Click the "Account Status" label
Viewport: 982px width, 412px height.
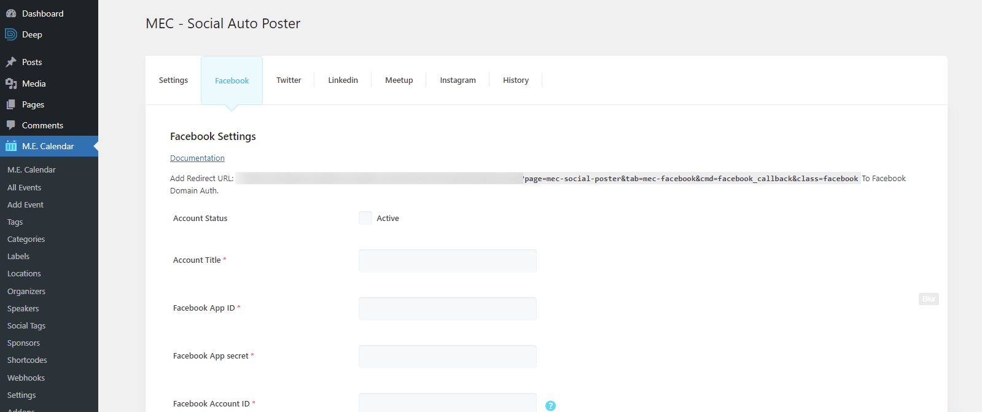pos(200,219)
